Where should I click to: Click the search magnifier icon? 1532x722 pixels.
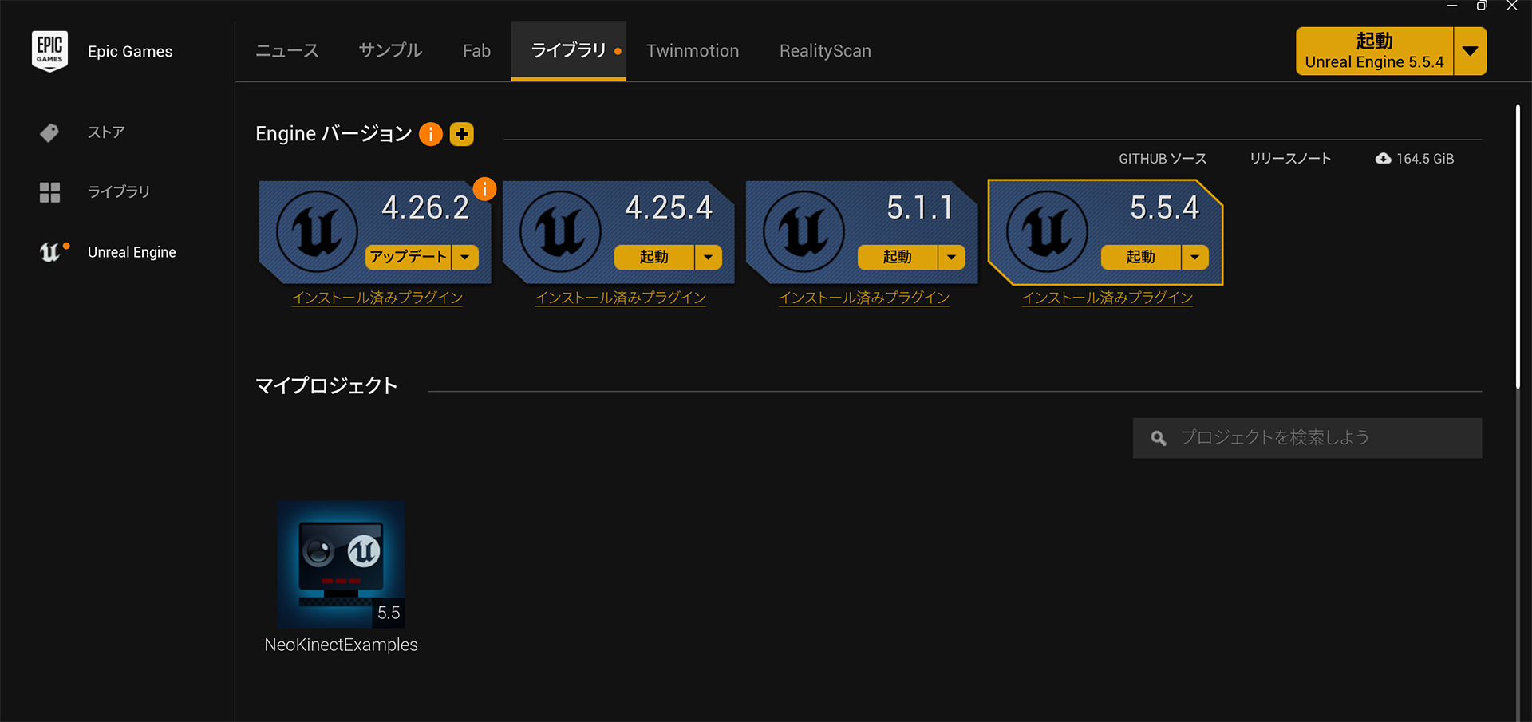coord(1159,438)
